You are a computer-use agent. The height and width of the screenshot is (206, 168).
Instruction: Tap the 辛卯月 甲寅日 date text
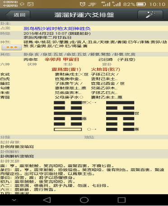tap(62, 60)
